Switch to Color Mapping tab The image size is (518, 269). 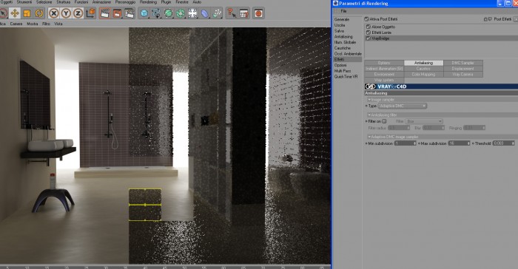423,74
